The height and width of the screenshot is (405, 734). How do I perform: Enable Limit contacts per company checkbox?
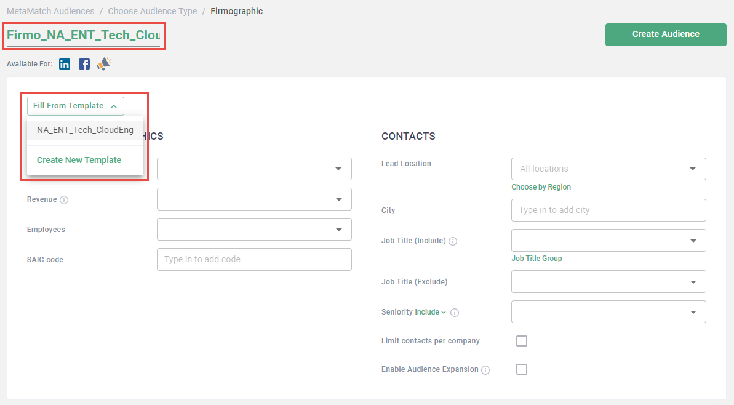tap(522, 341)
